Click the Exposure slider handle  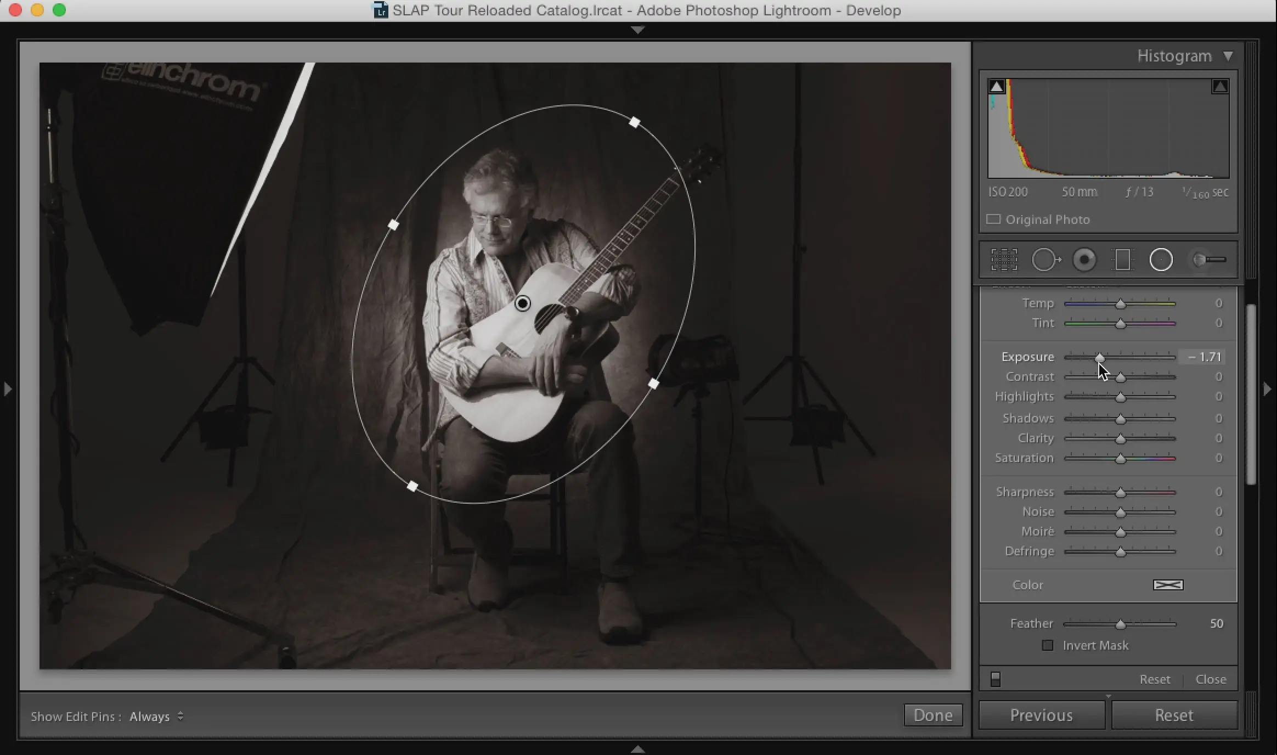[x=1100, y=358]
